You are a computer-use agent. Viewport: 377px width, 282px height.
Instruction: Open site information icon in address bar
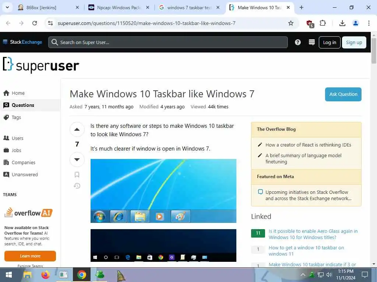(x=50, y=23)
